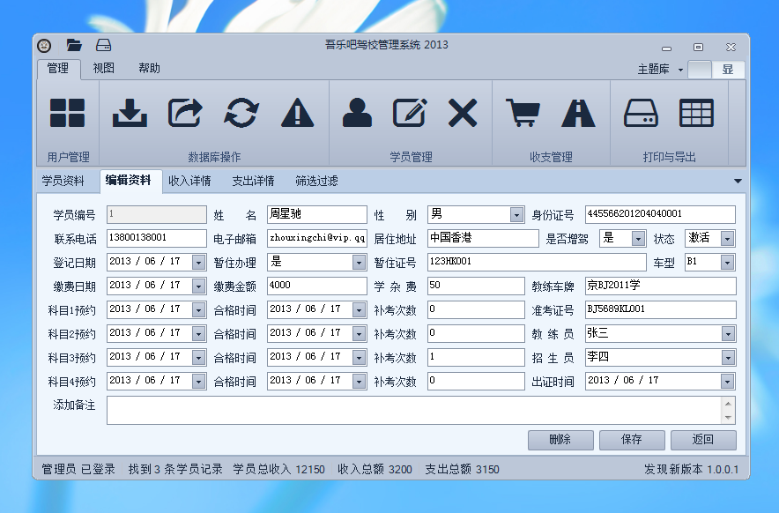This screenshot has width=779, height=513.
Task: Click the delete student X icon
Action: coord(463,113)
